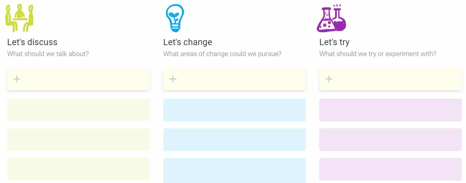
Task: Click the green people-at-table discussion icon
Action: (20, 18)
